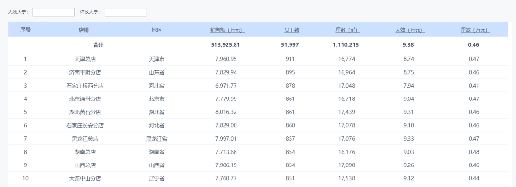Select the 大连中山分店 store cell

coord(85,178)
